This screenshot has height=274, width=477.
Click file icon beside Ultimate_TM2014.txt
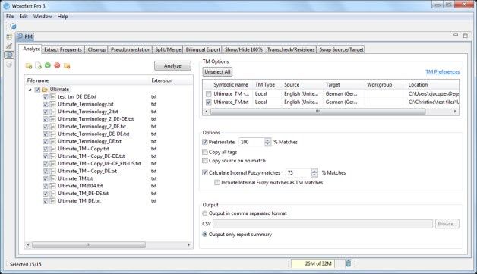(52, 186)
